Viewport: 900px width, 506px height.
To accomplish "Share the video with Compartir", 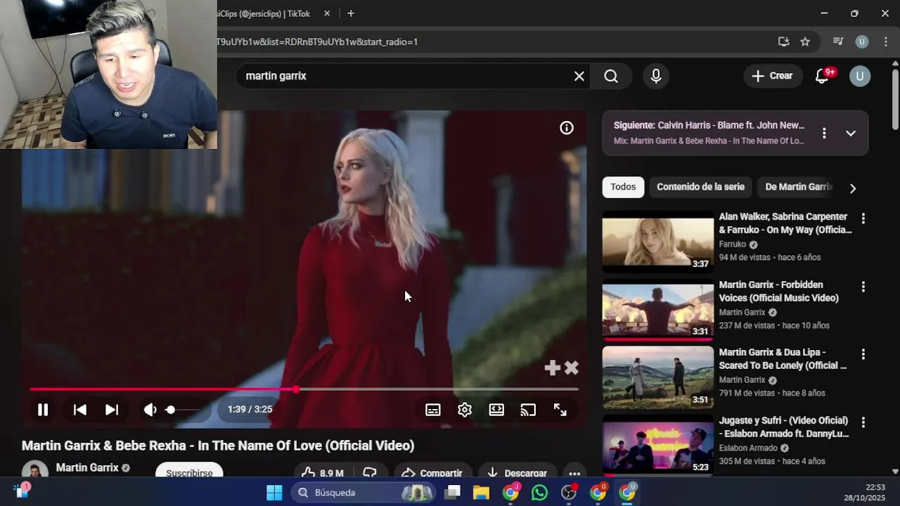I will [x=432, y=472].
